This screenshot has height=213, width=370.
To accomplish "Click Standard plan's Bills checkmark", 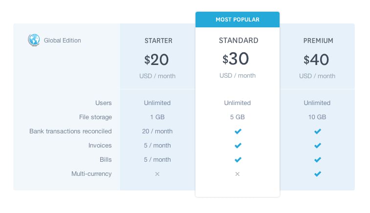I will tap(238, 160).
